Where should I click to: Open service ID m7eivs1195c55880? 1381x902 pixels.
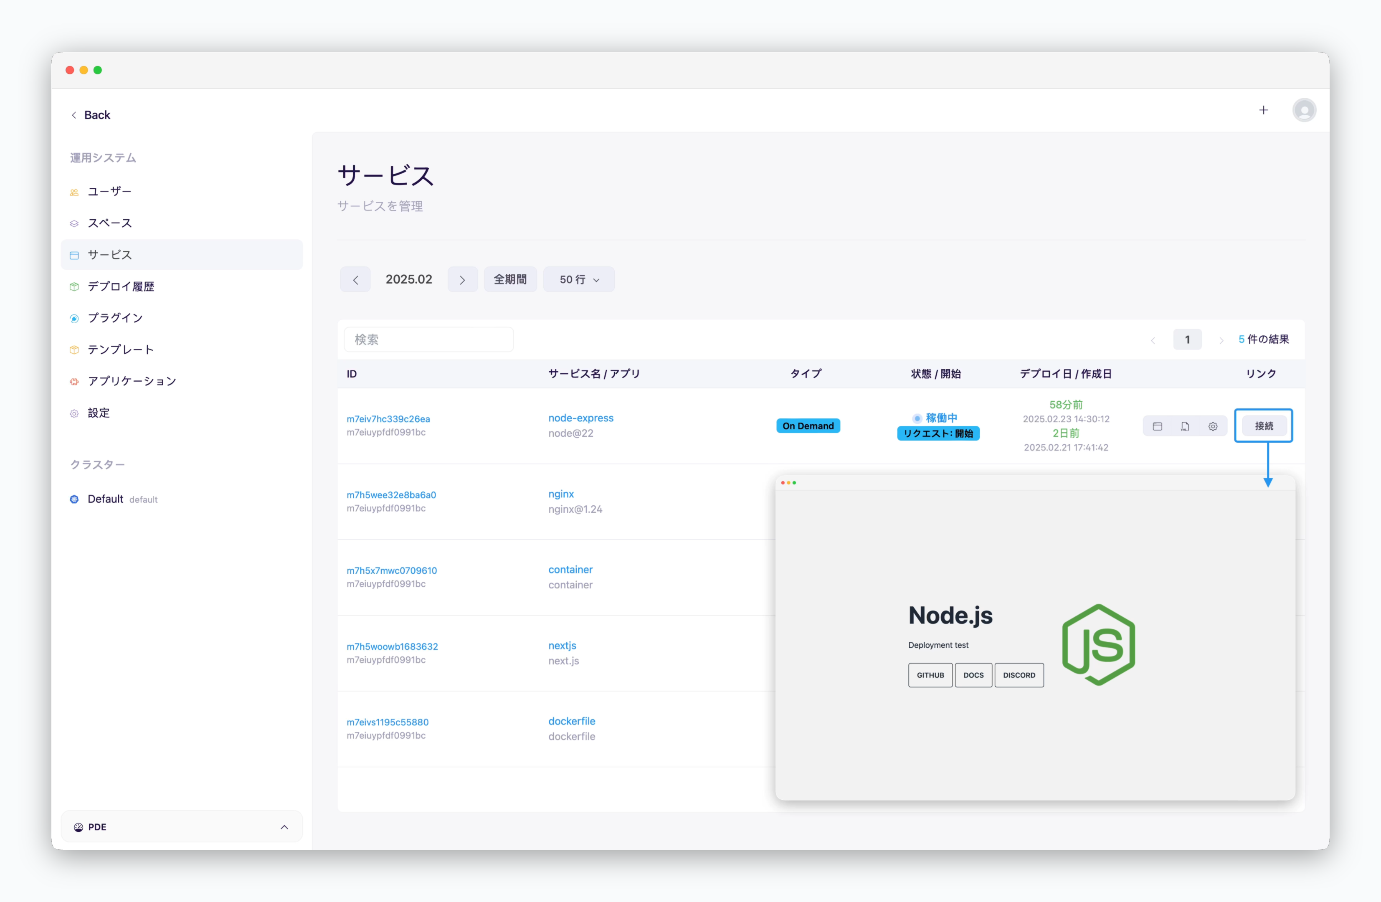[x=388, y=722]
